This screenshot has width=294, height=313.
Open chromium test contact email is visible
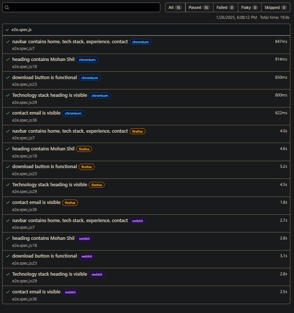[x=36, y=113]
